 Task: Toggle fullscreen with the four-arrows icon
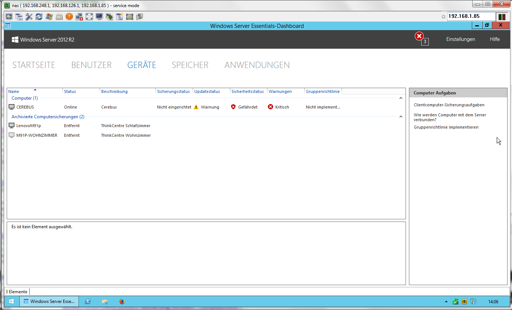[x=89, y=17]
